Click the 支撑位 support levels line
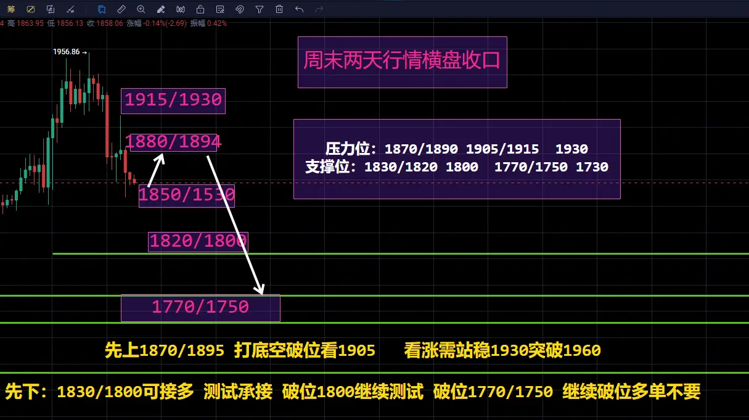This screenshot has height=420, width=749. pyautogui.click(x=457, y=167)
